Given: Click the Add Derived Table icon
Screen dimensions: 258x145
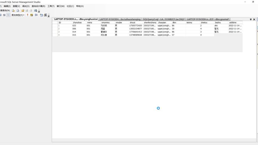Looking at the screenshot, I should (45, 15).
